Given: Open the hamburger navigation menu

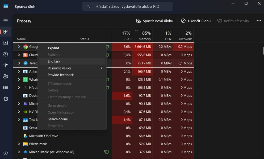Looking at the screenshot, I should pos(6,20).
